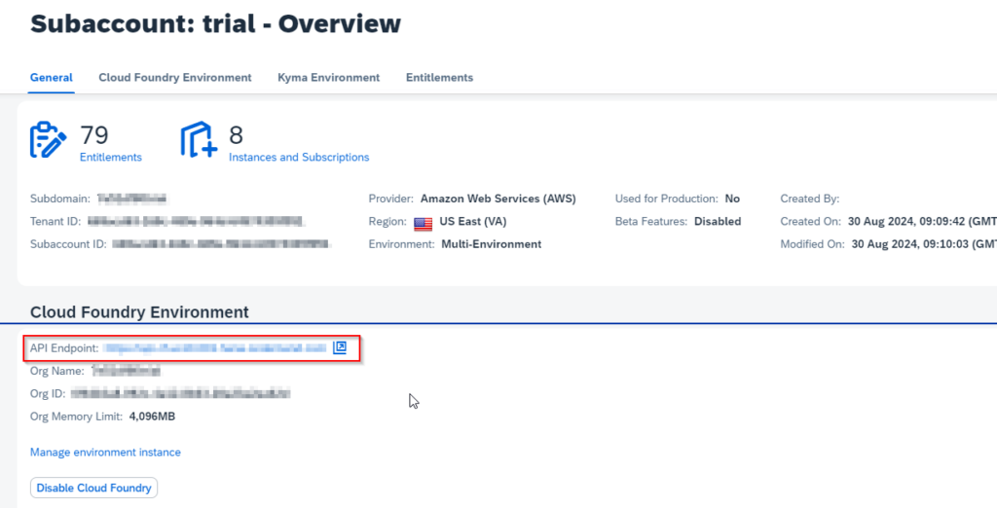Open the Instances and Subscriptions link
997x508 pixels.
coord(299,157)
